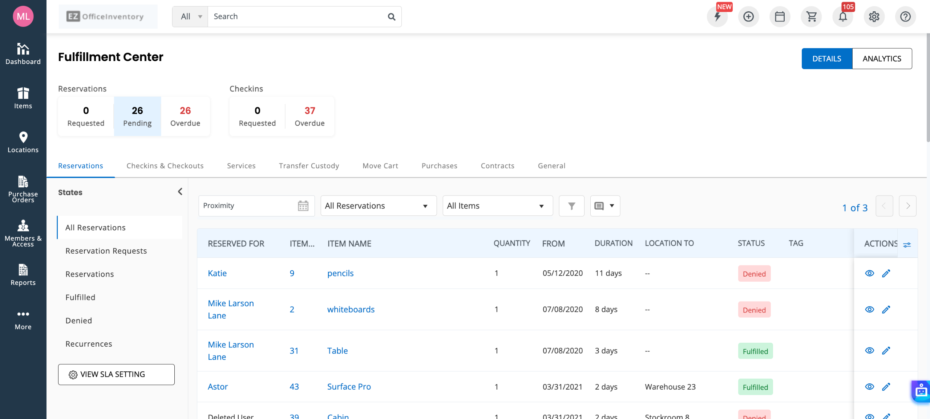Click the lightning bolt NEW icon

(x=717, y=17)
